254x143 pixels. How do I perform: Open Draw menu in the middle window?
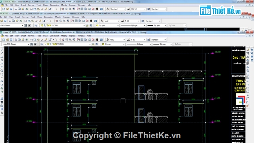pyautogui.click(x=40, y=17)
